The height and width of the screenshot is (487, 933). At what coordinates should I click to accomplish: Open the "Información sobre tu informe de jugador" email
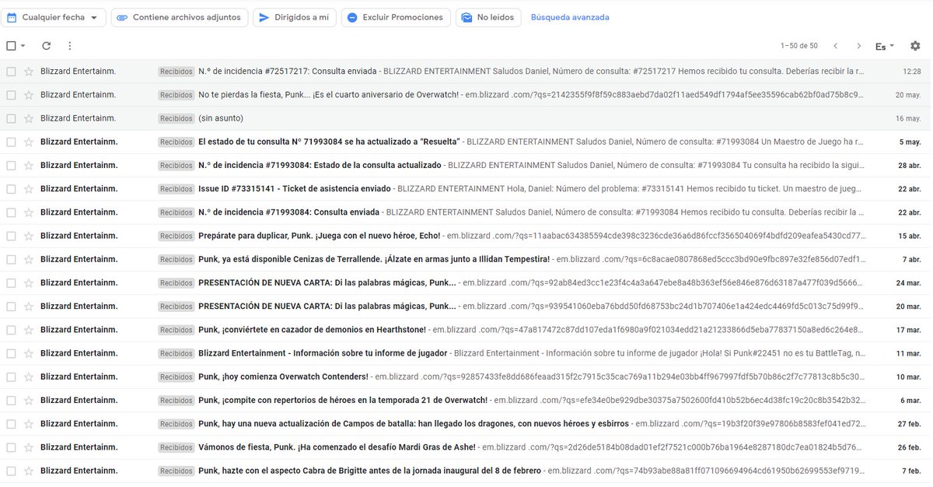pos(323,353)
